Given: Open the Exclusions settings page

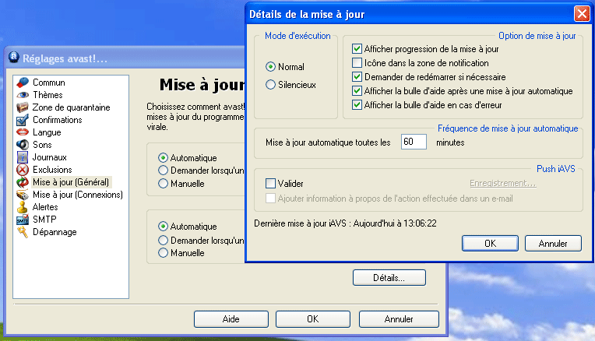Looking at the screenshot, I should click(x=52, y=170).
